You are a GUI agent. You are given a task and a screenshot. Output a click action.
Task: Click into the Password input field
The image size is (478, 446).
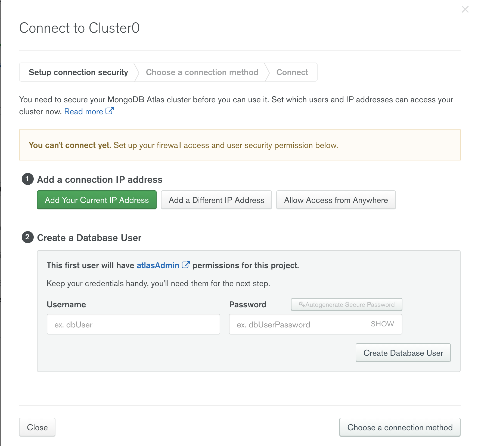299,324
